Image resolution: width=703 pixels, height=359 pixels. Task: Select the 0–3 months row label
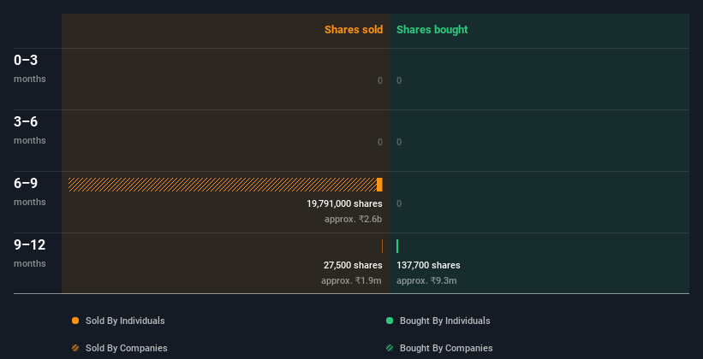(30, 68)
